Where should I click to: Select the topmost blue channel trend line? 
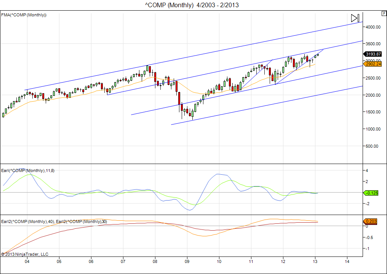coord(190,57)
